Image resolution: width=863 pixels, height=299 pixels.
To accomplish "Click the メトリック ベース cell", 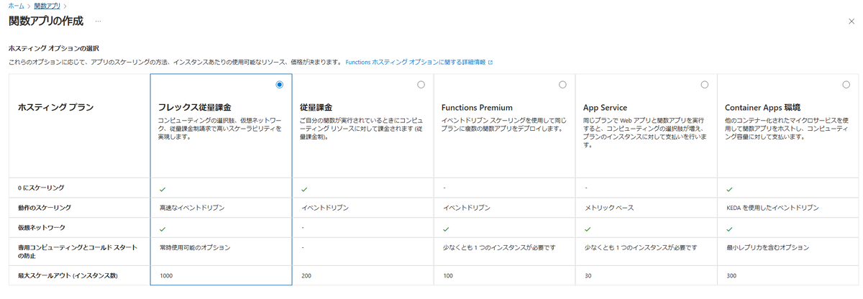I will coord(609,207).
